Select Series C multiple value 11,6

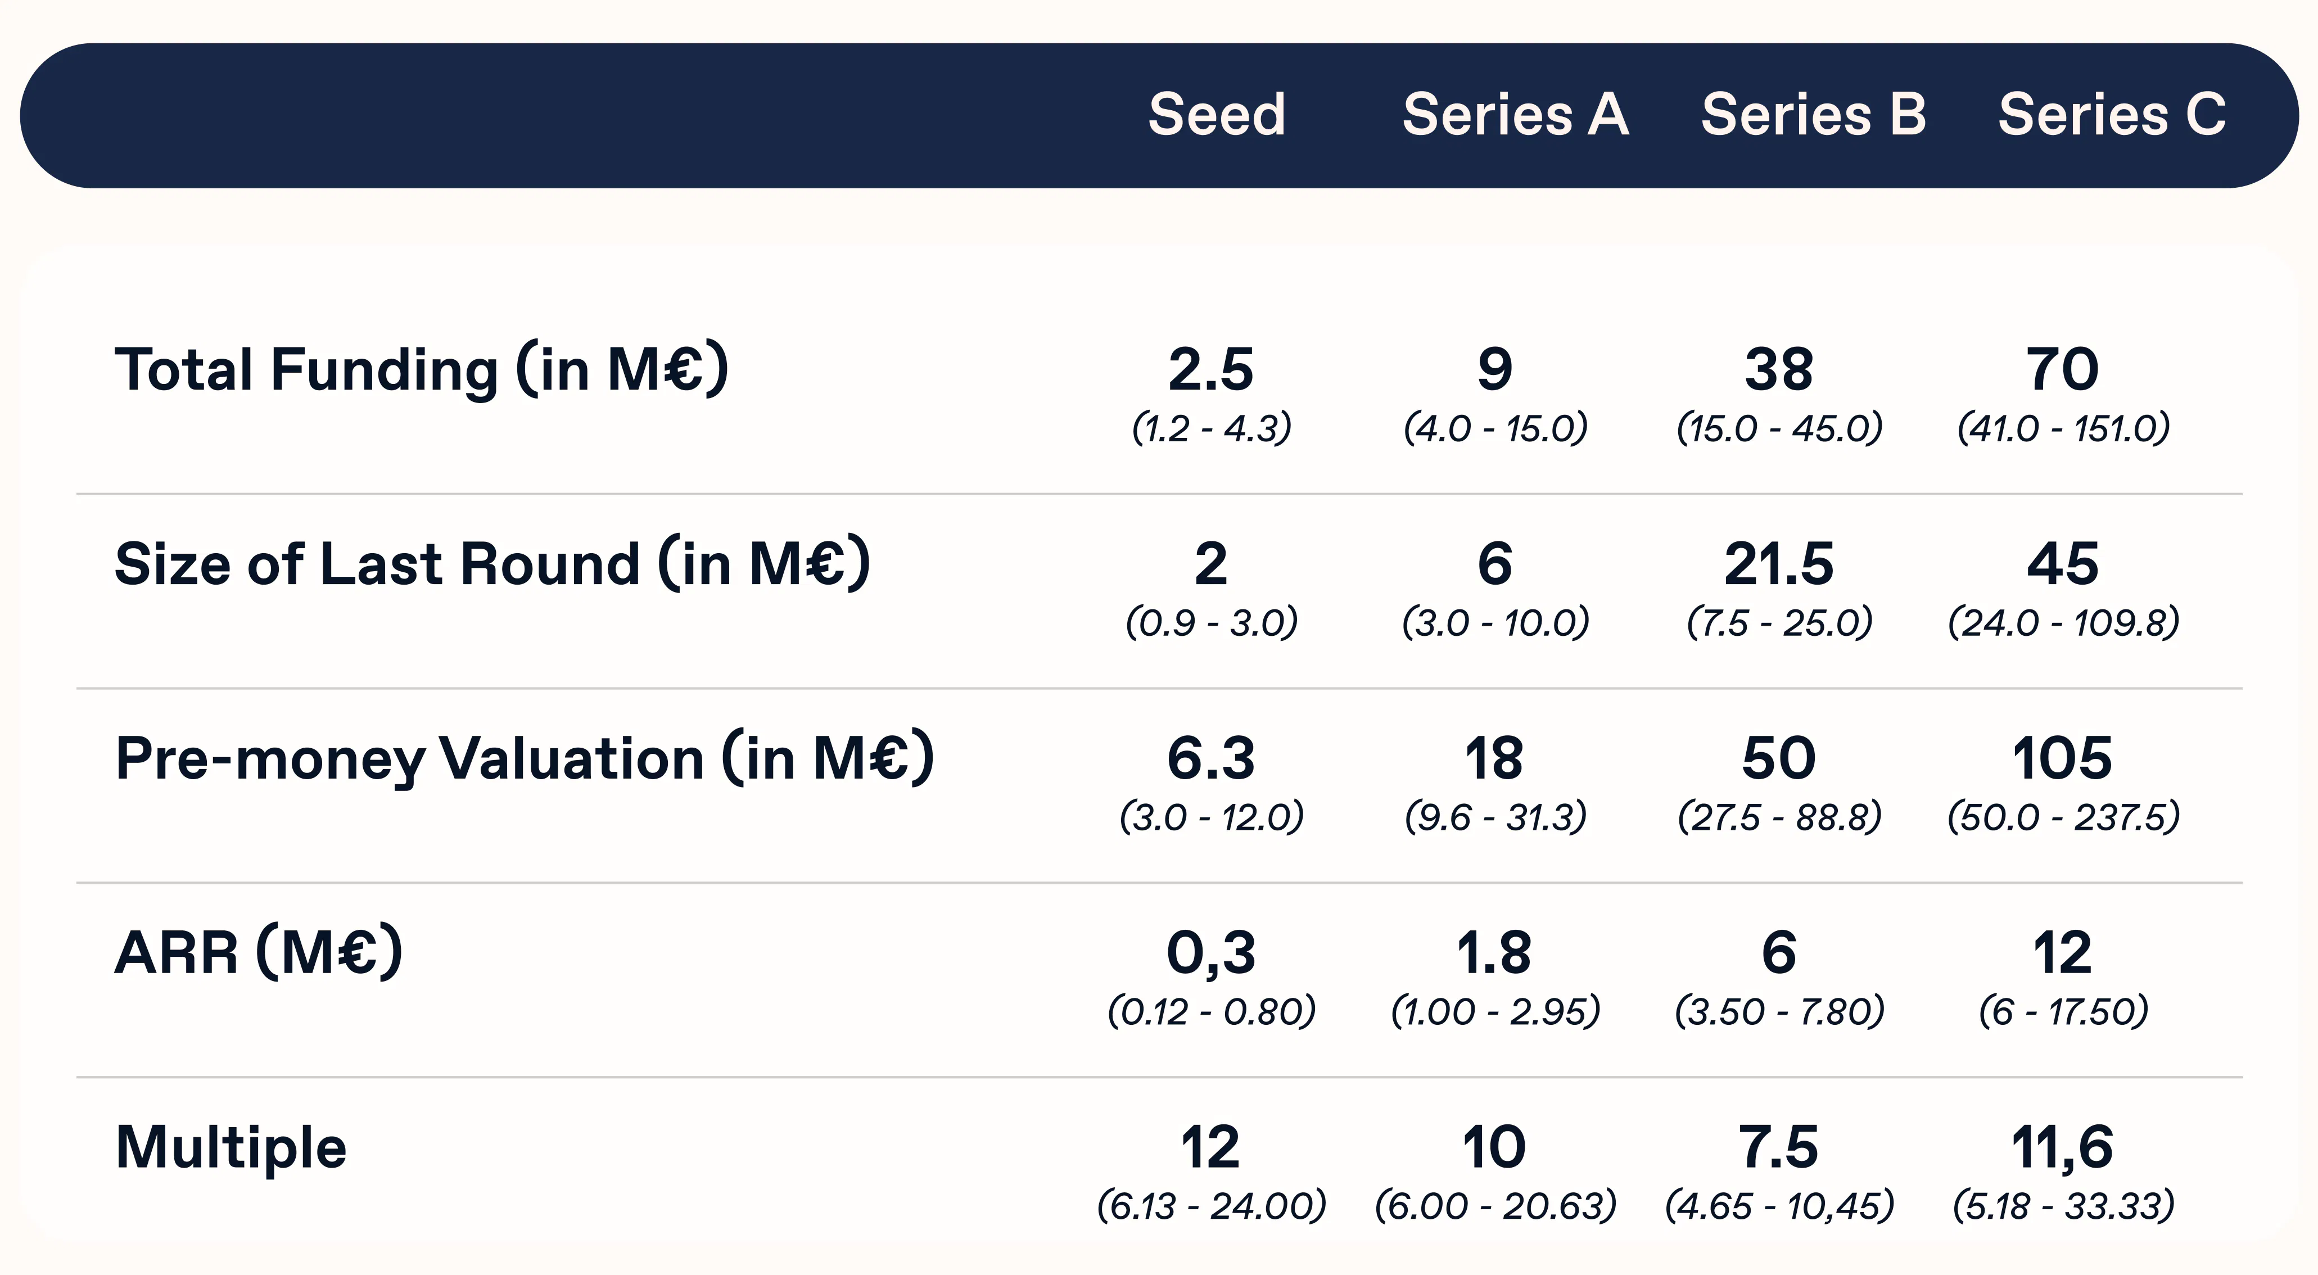2062,1147
